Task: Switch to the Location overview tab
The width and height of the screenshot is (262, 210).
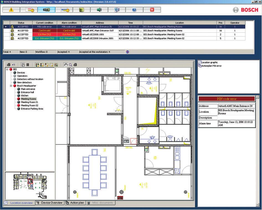Action: (x=19, y=203)
